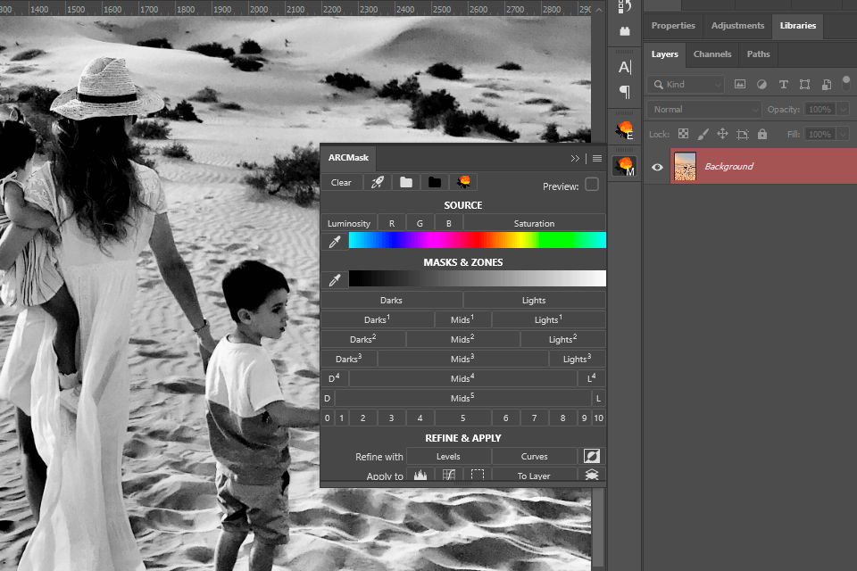The height and width of the screenshot is (571, 857).
Task: Select the eyedropper beside the grayscale gradient
Action: [x=335, y=279]
